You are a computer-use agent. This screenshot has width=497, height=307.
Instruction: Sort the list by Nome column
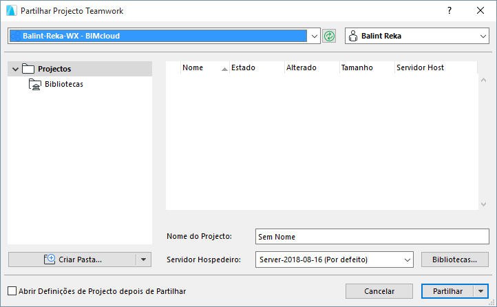(204, 67)
